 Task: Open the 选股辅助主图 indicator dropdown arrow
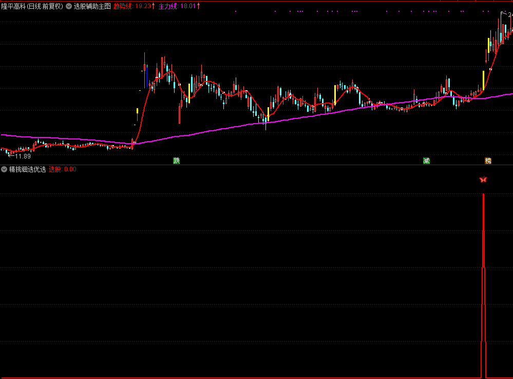click(69, 7)
